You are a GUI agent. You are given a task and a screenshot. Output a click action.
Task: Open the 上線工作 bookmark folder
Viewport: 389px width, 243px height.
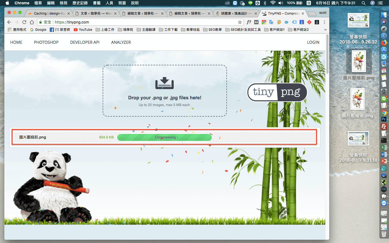(105, 30)
